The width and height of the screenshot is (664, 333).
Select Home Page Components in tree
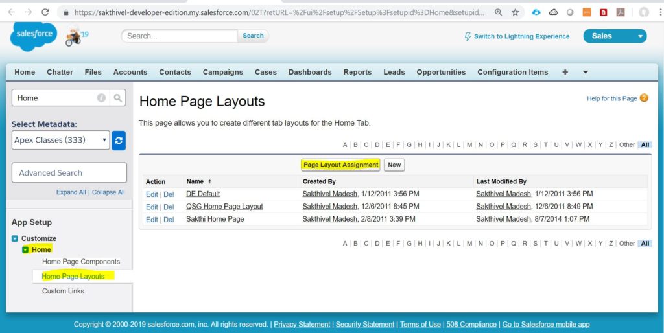(x=81, y=262)
